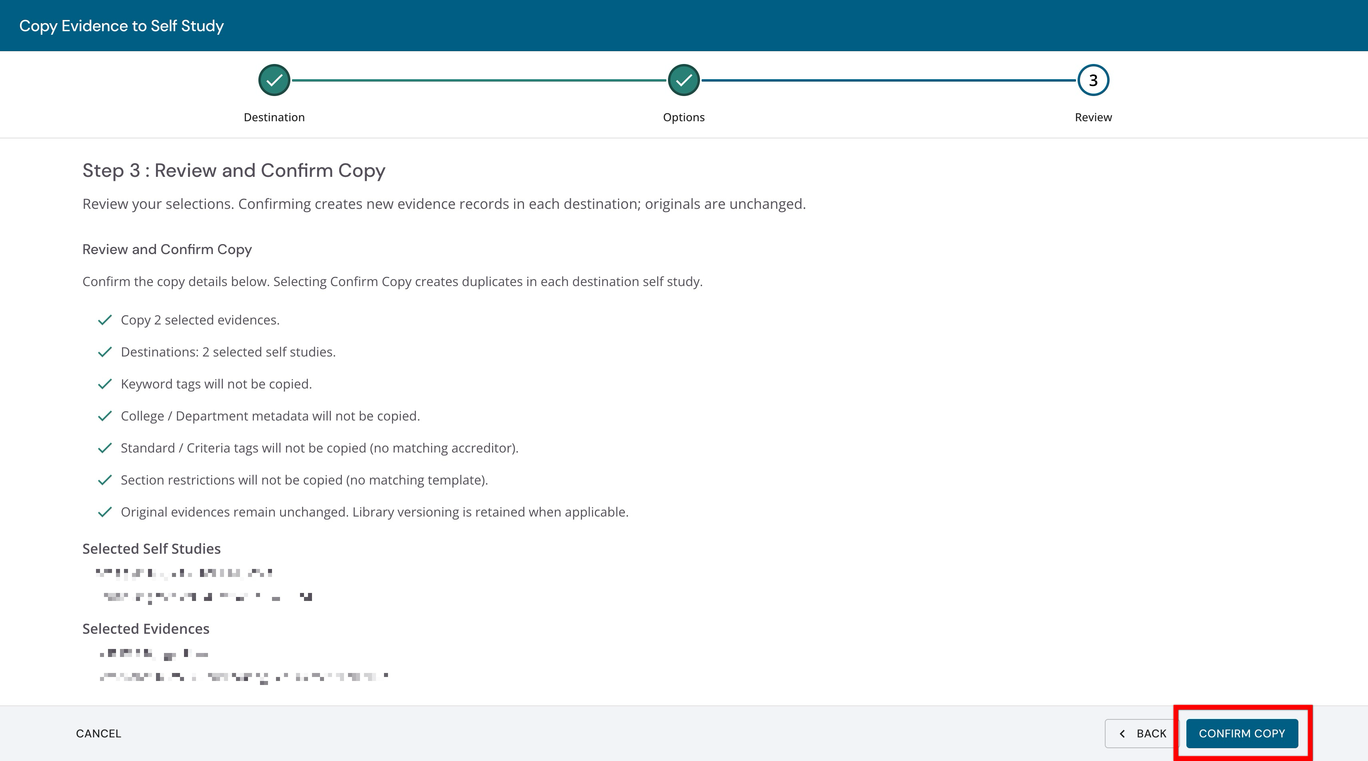1368x761 pixels.
Task: Click the Review step label
Action: [x=1094, y=117]
